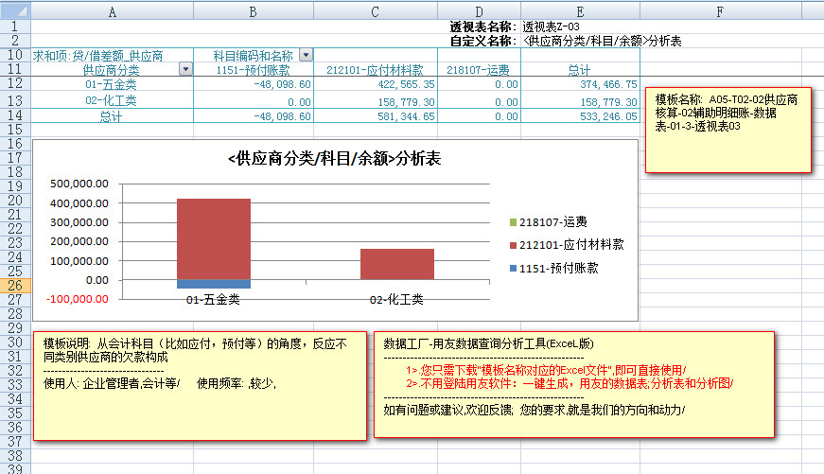Click the blue negative bar segment under 01-五金类
Screen dimensions: 824x474
pos(214,284)
